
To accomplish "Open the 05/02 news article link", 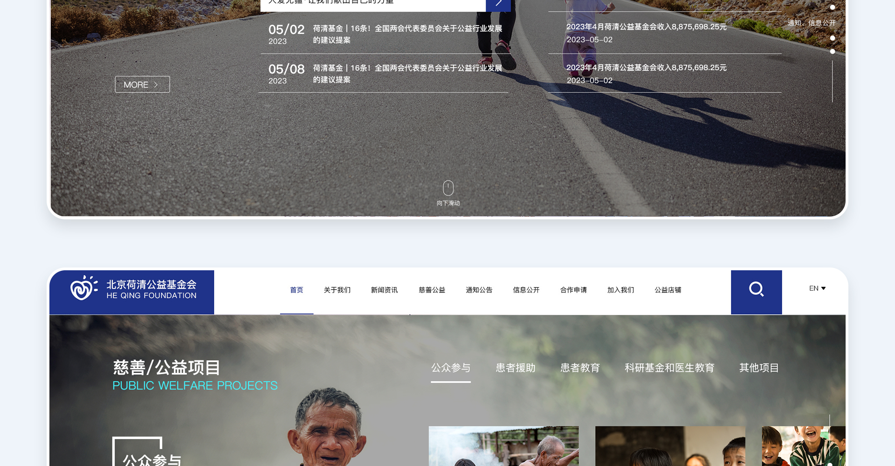I will [x=386, y=34].
